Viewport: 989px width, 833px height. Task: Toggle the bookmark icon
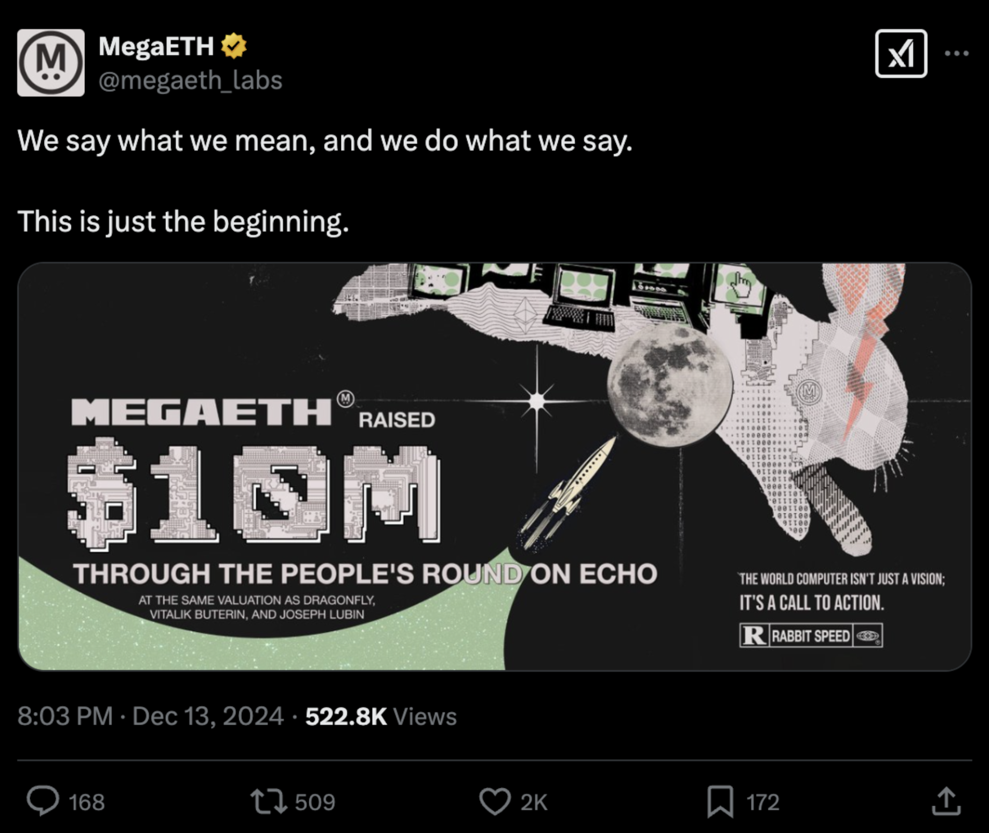point(720,801)
